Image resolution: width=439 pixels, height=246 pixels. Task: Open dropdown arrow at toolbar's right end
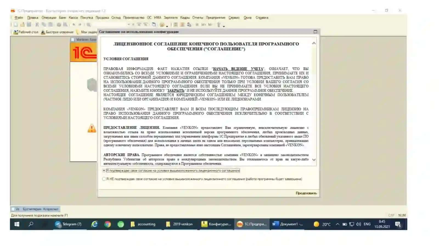224,26
